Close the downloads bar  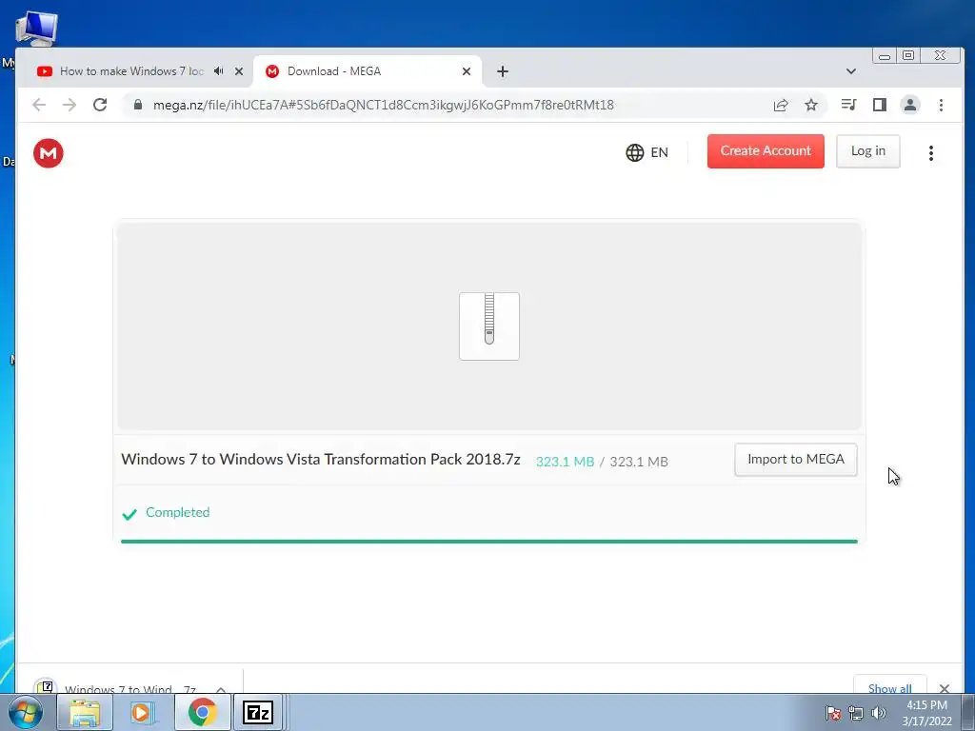(x=945, y=689)
